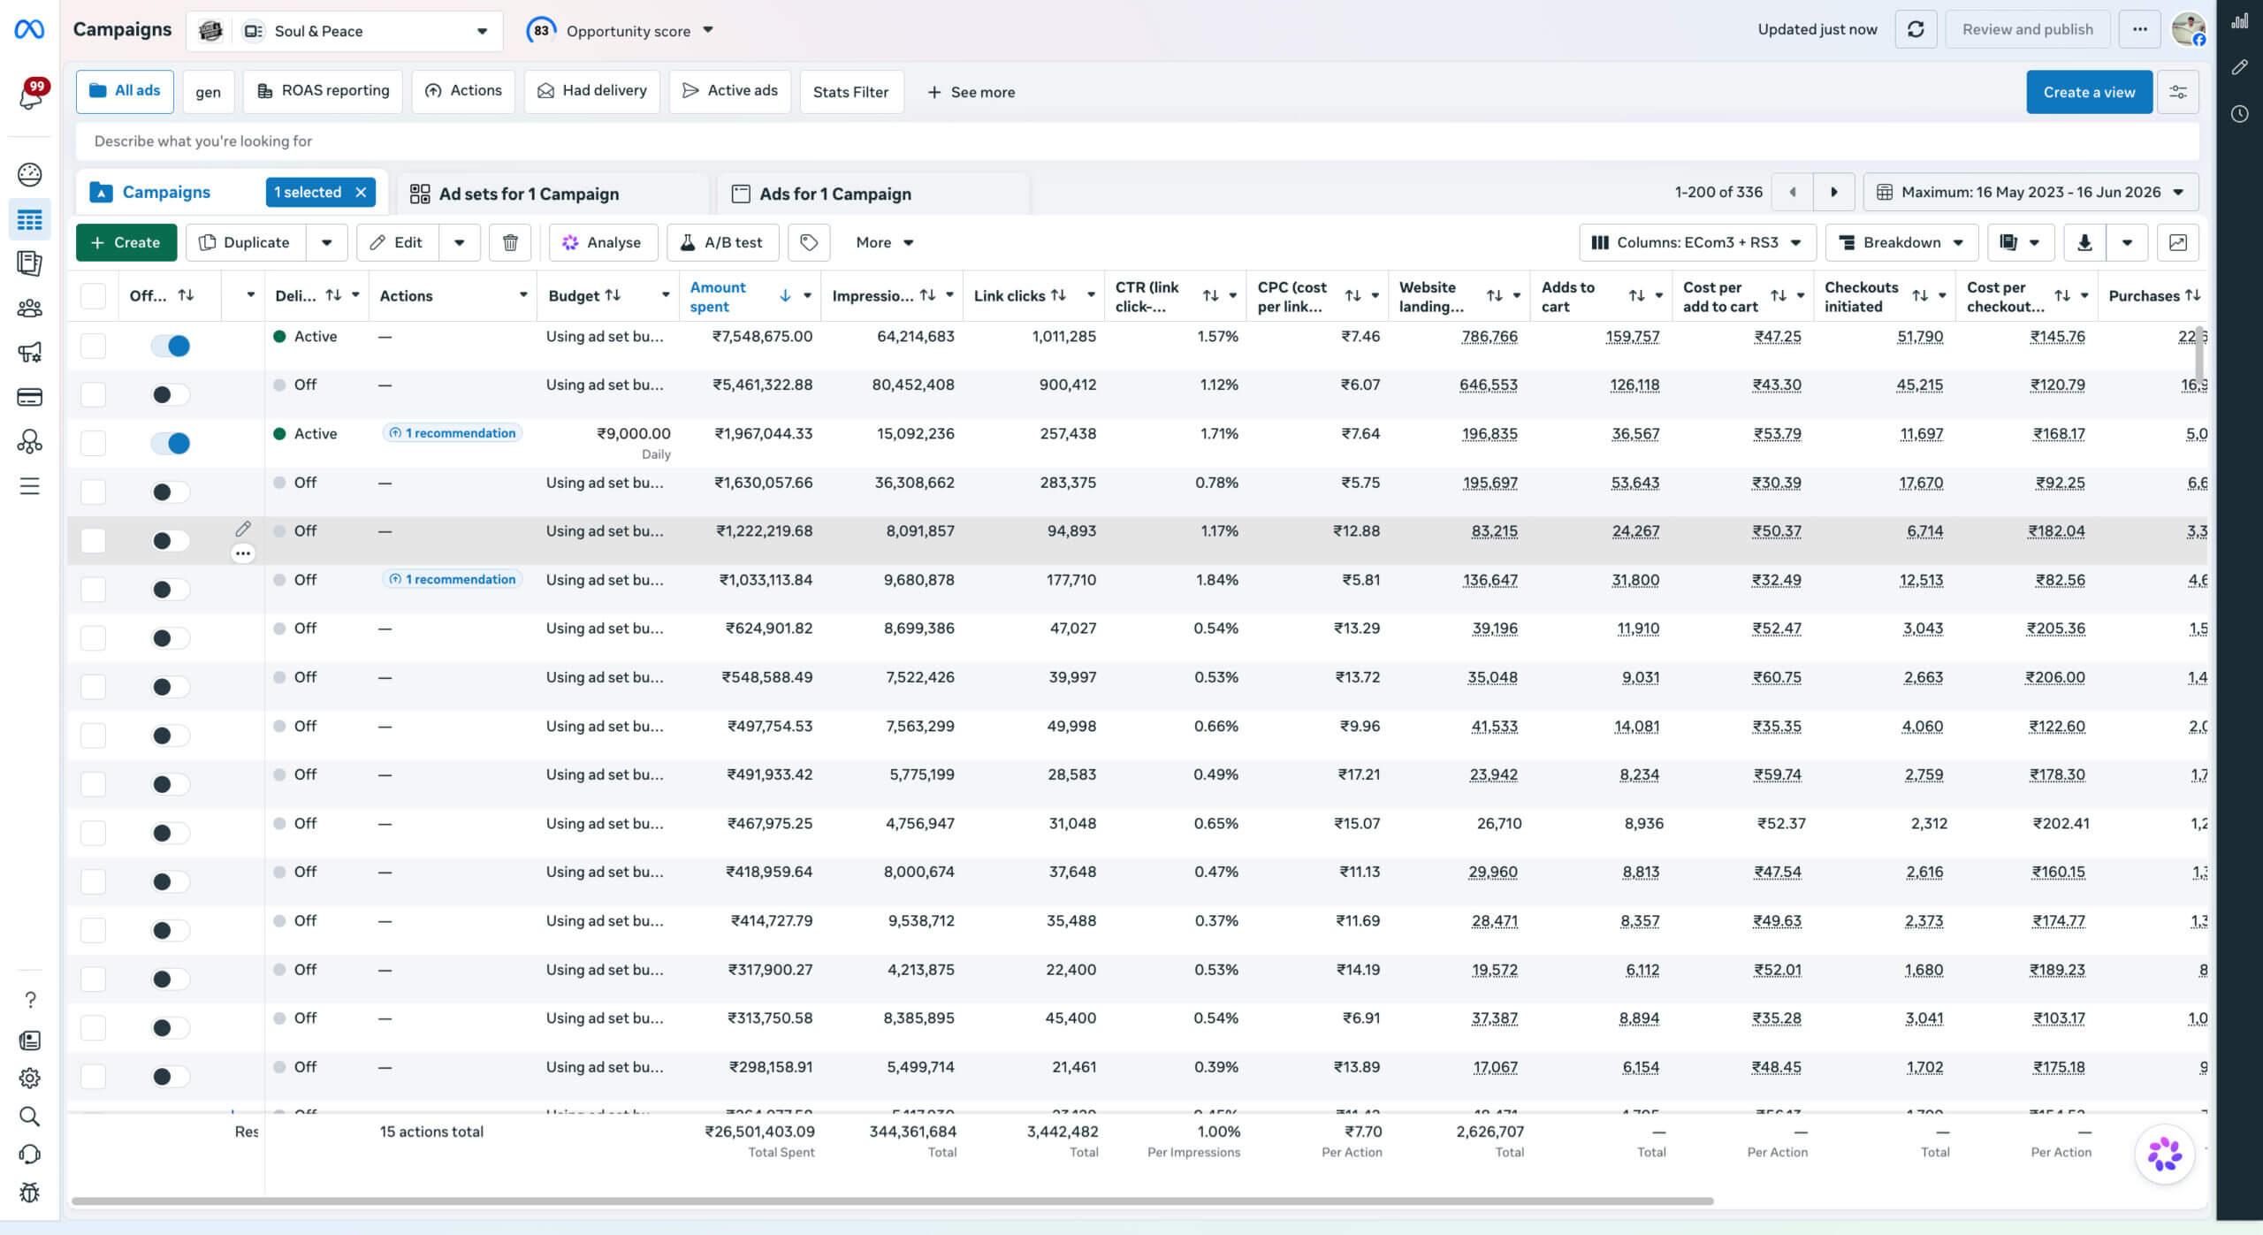The height and width of the screenshot is (1235, 2263).
Task: Click the horizontal scrollbar at table bottom
Action: [x=892, y=1201]
